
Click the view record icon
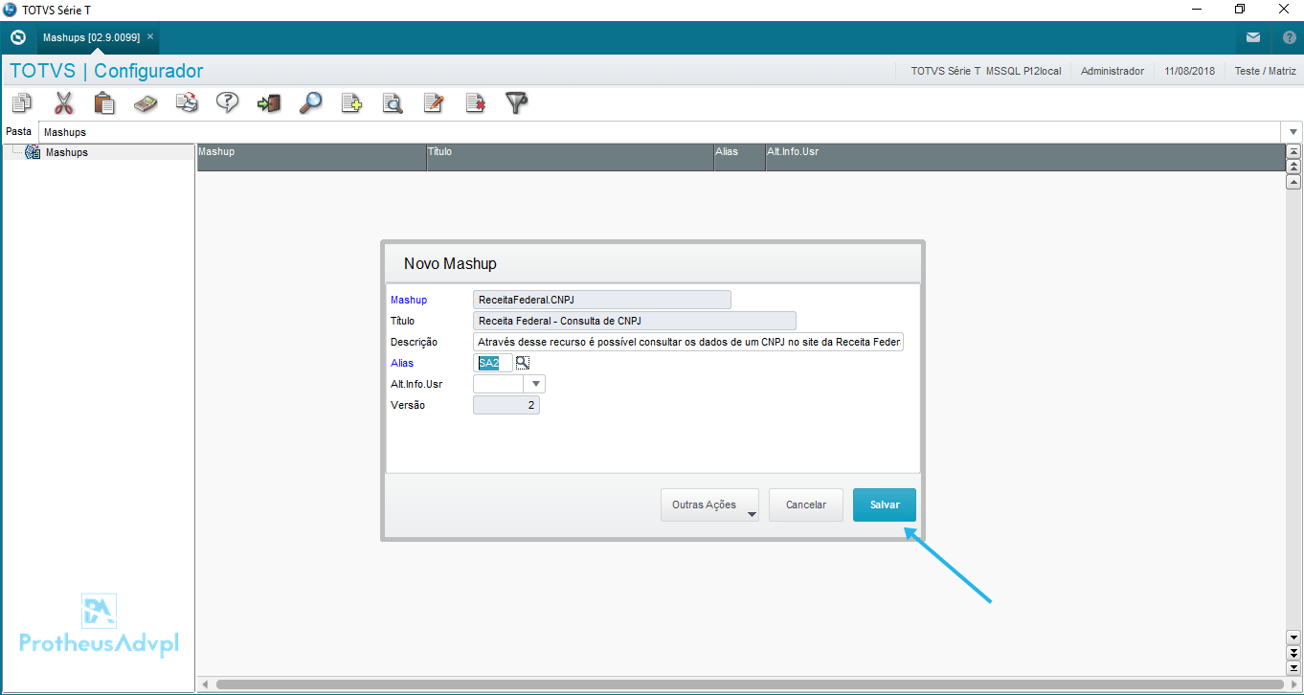(393, 102)
